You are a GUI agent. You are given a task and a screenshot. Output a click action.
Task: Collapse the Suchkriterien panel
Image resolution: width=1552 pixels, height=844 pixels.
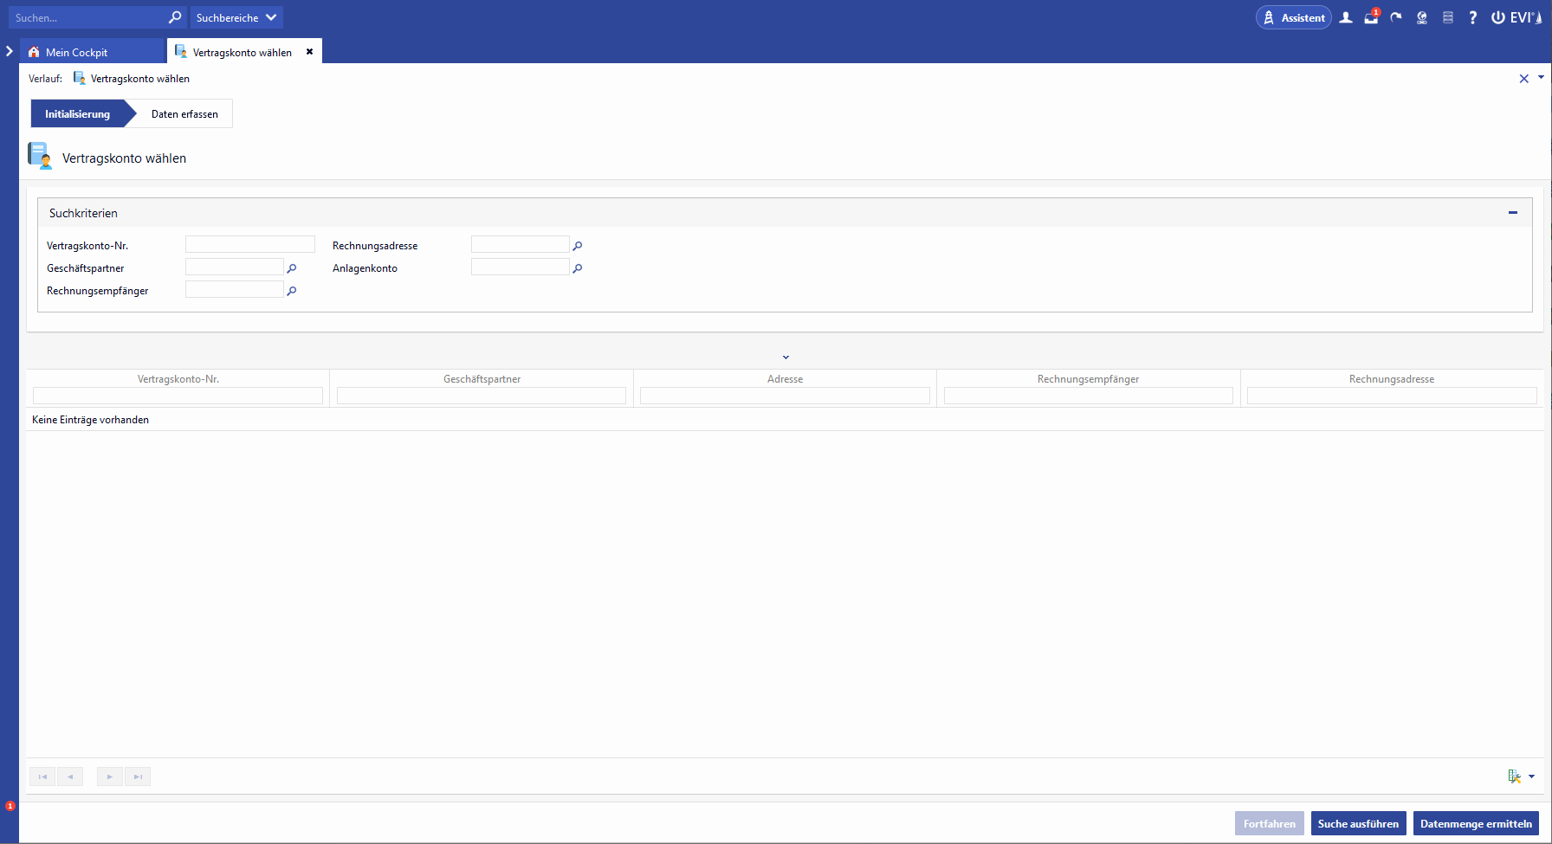1512,213
